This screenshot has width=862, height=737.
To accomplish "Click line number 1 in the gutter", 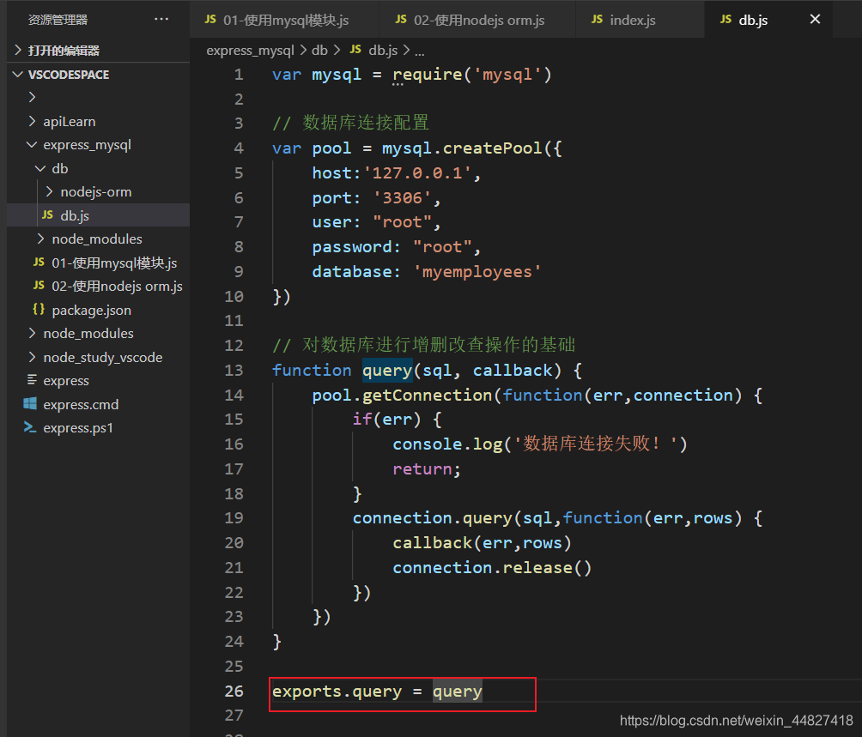I will coord(239,75).
